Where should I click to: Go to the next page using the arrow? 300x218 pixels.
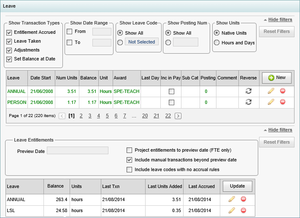pos(178,116)
